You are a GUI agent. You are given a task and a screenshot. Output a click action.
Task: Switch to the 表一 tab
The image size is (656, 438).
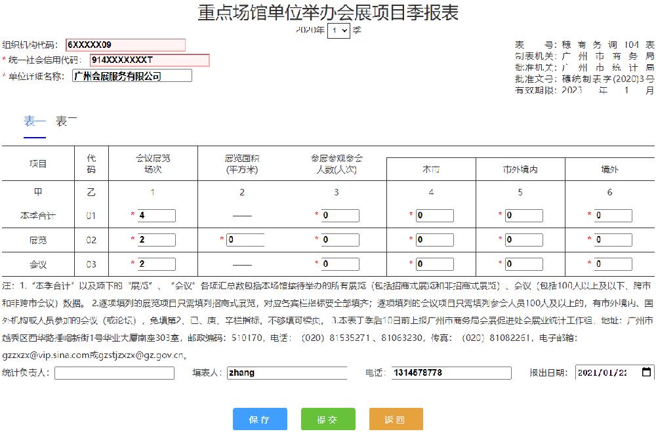pyautogui.click(x=35, y=121)
